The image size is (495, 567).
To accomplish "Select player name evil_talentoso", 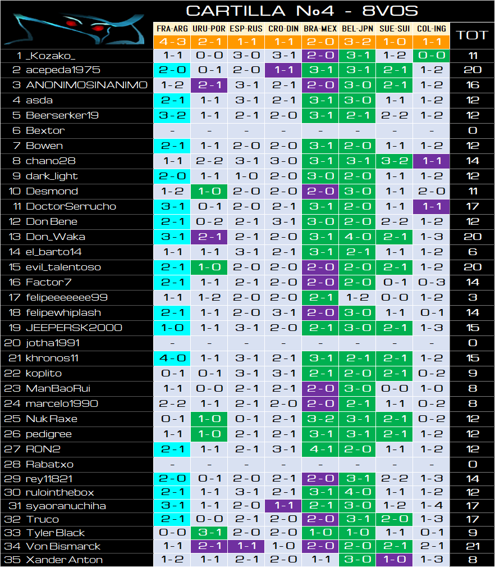I will [63, 267].
